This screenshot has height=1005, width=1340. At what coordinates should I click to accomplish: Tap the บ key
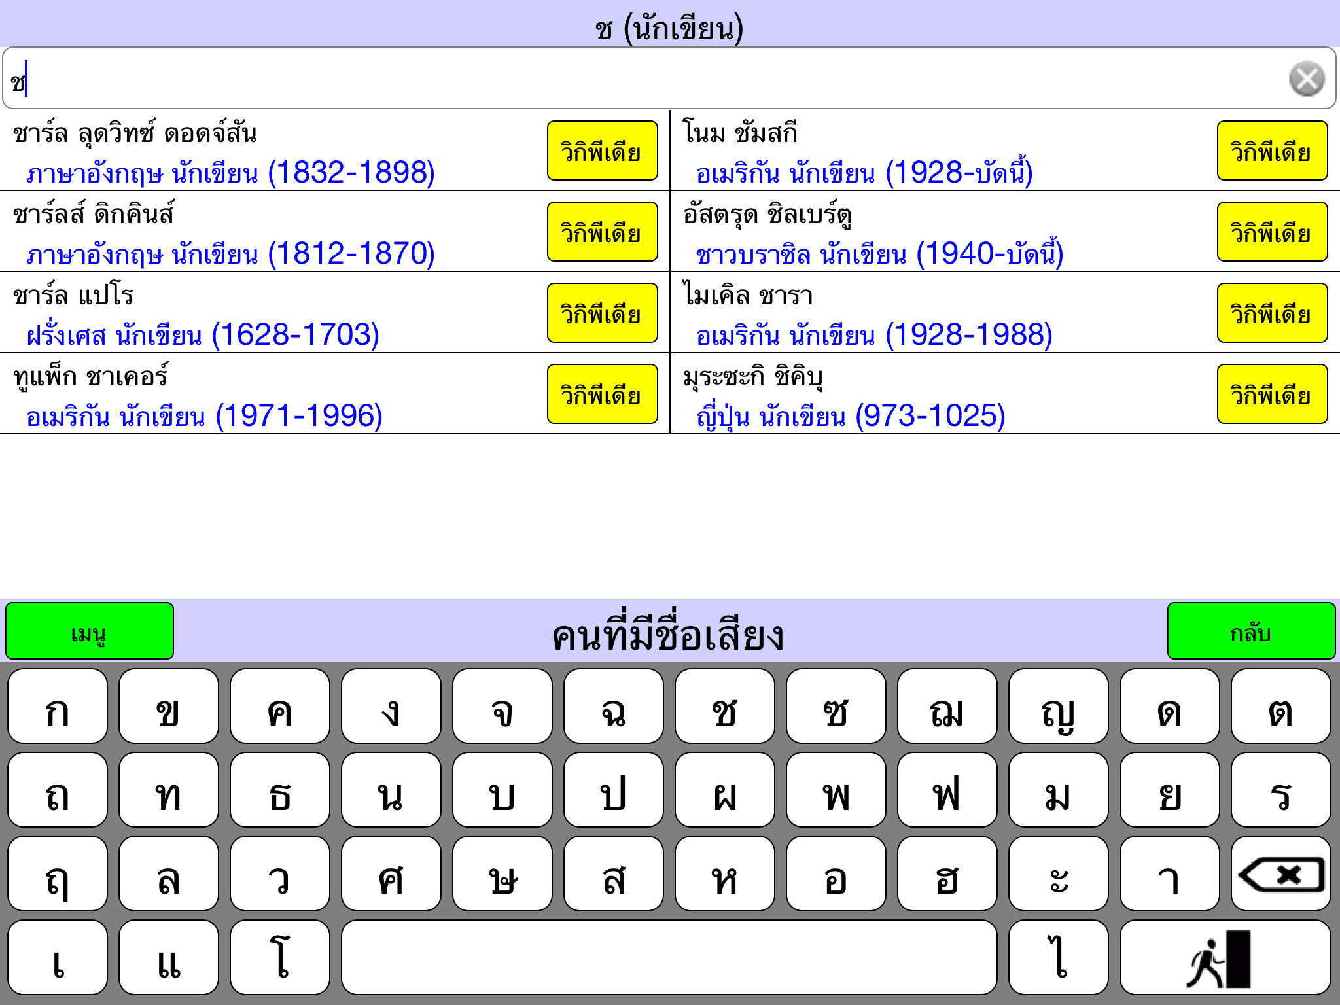[502, 790]
